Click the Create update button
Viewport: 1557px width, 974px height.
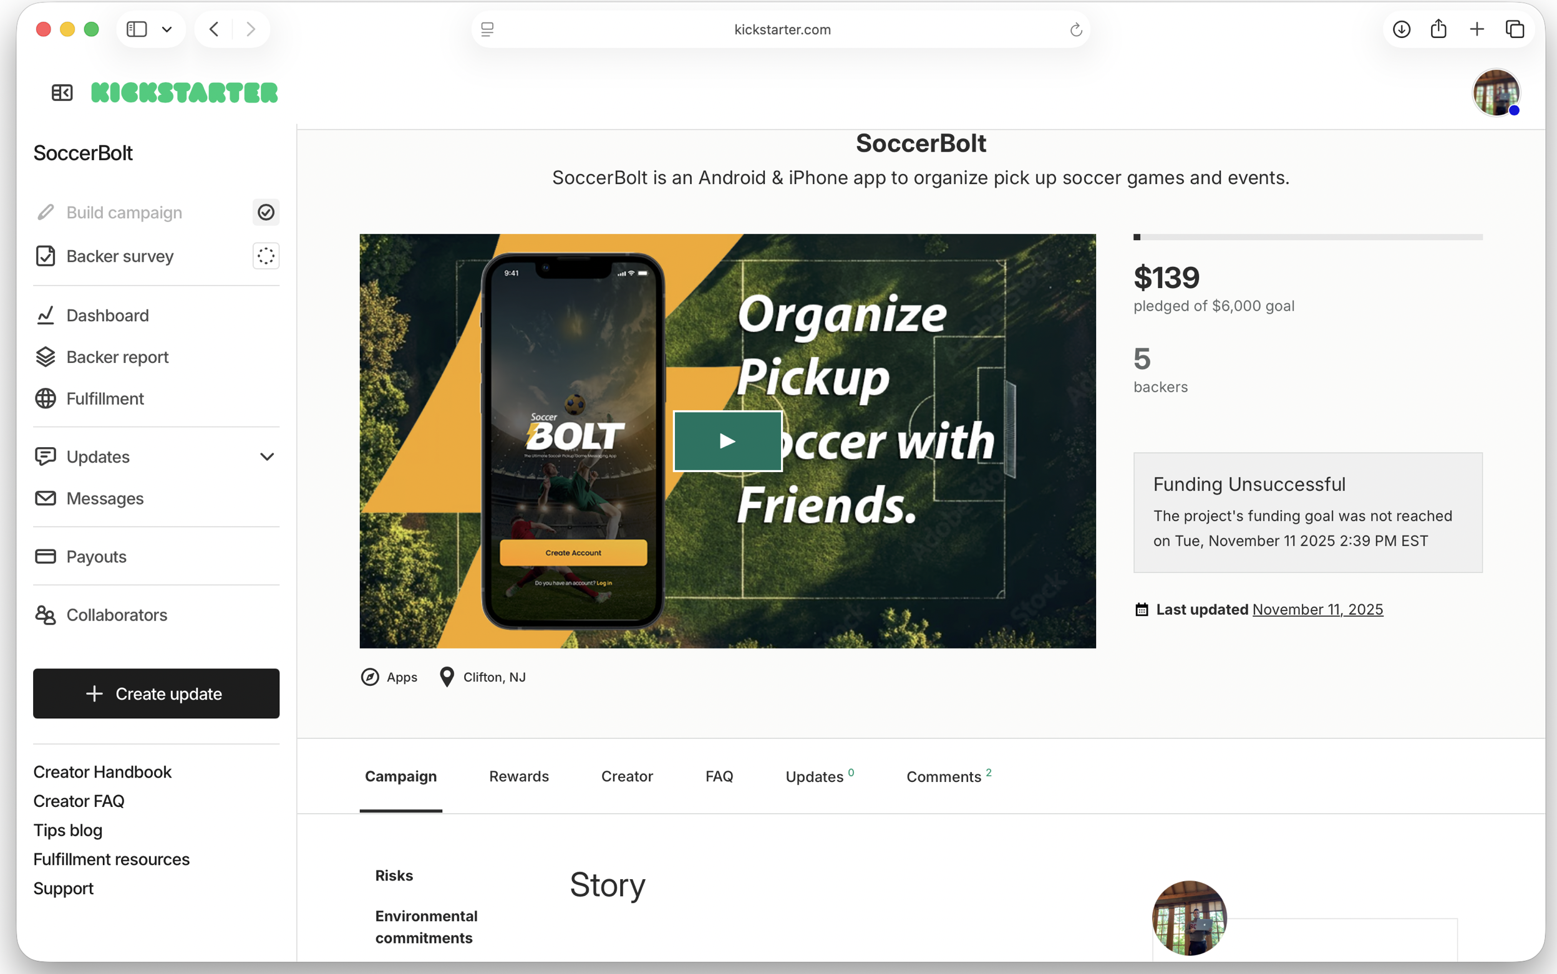156,693
